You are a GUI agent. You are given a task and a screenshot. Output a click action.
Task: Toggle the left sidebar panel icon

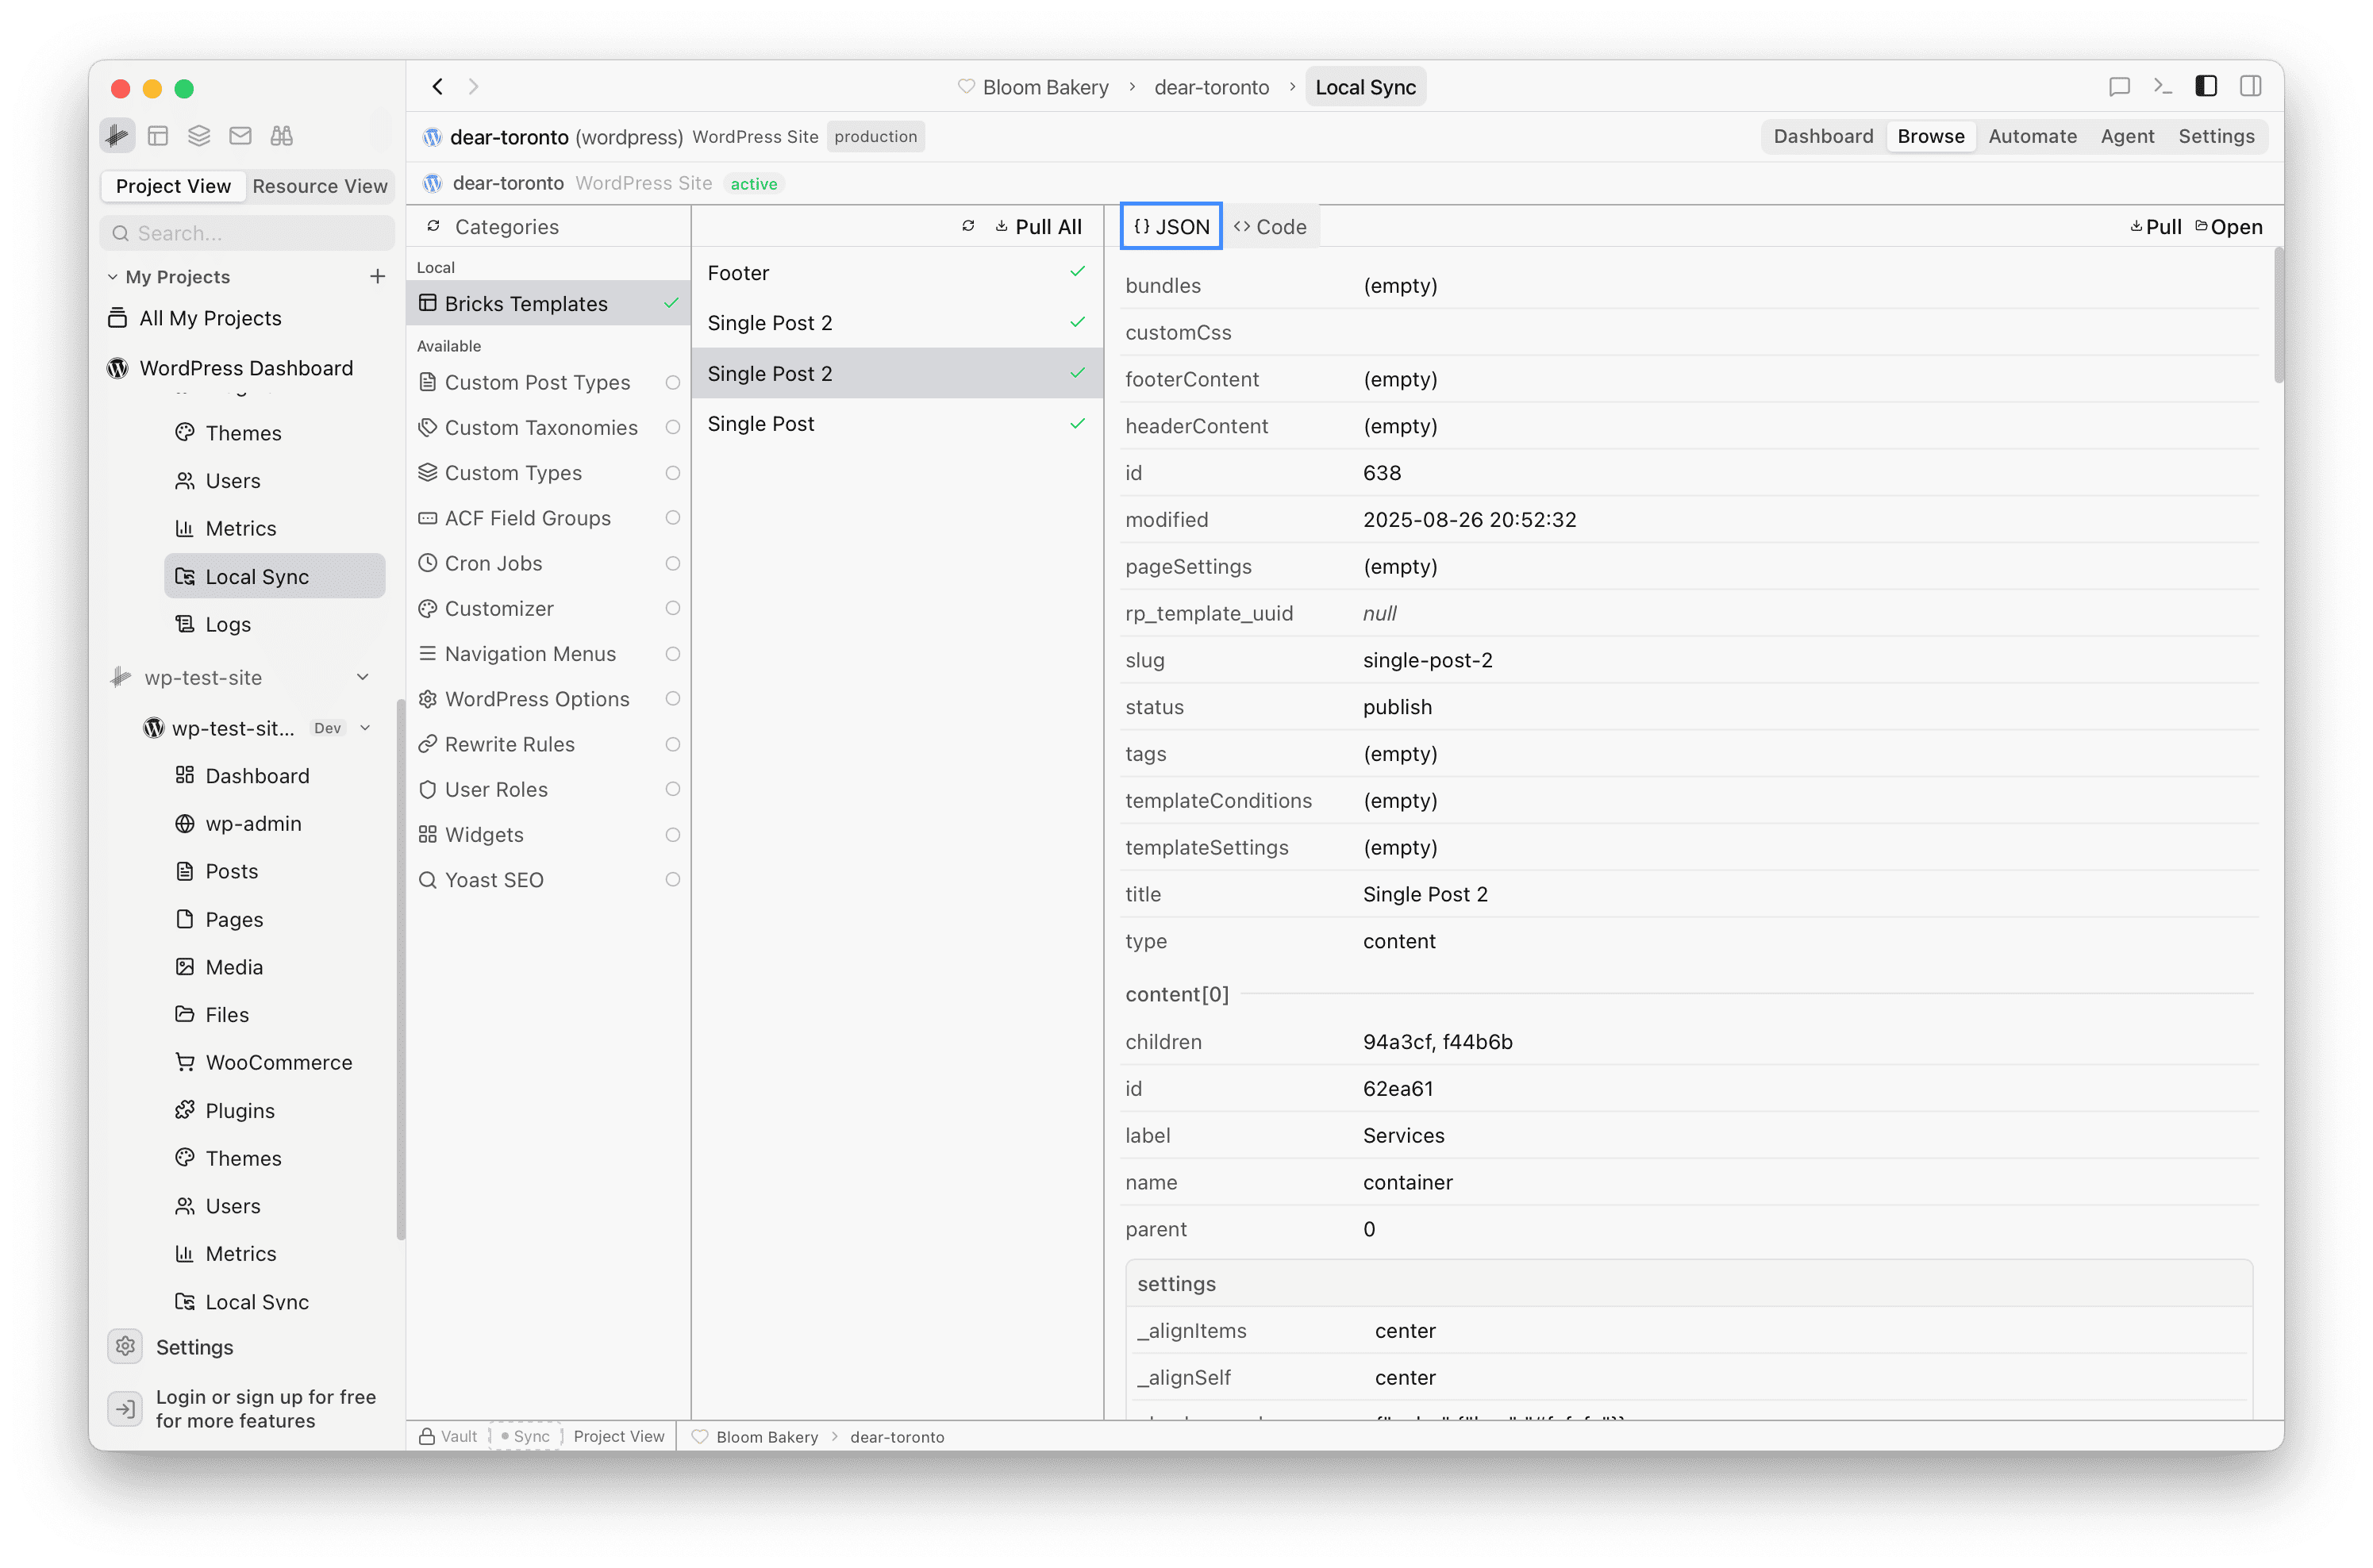[x=2206, y=87]
